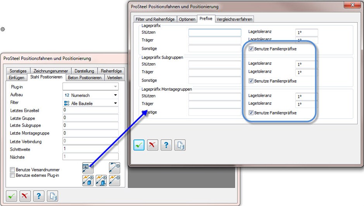Select the Prefixe tab
364x206 pixels.
[206, 19]
